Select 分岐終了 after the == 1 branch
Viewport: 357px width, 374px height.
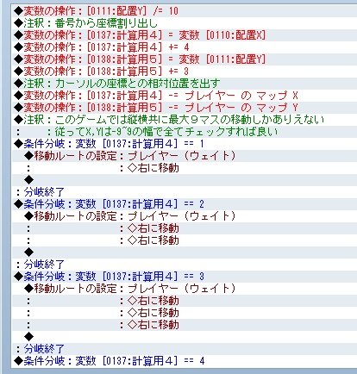185,192
